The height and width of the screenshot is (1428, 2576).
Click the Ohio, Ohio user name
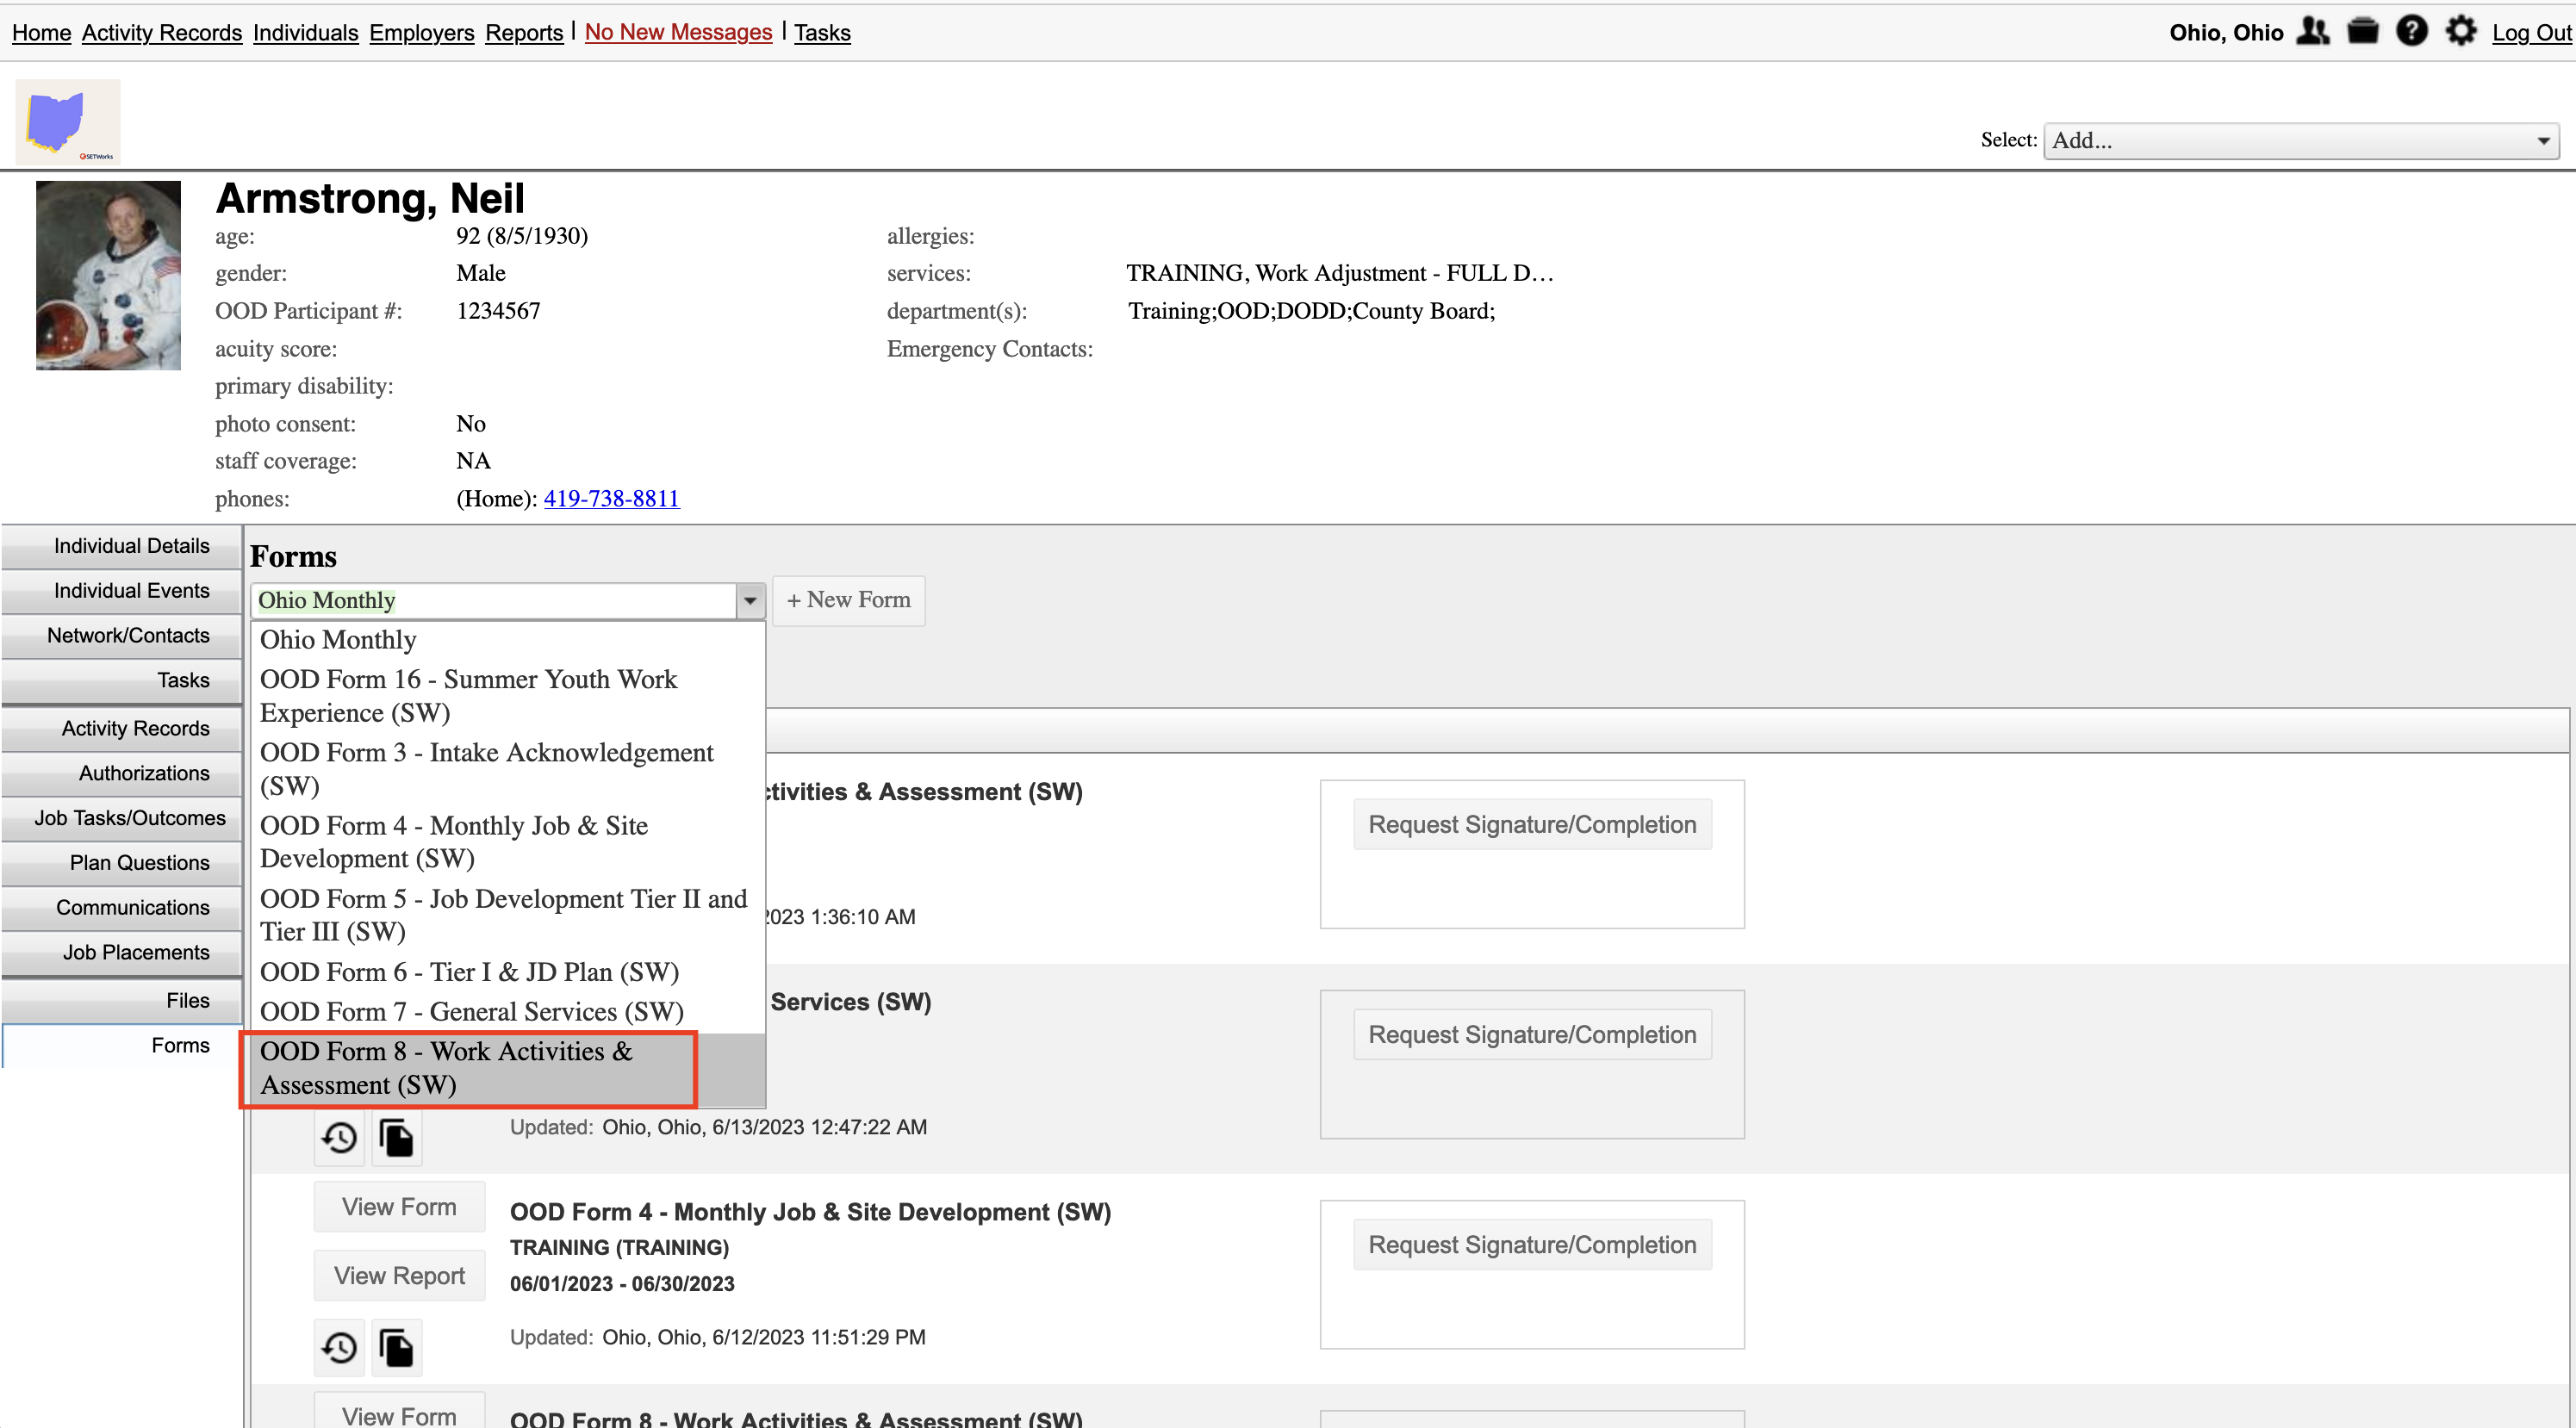pos(2226,32)
